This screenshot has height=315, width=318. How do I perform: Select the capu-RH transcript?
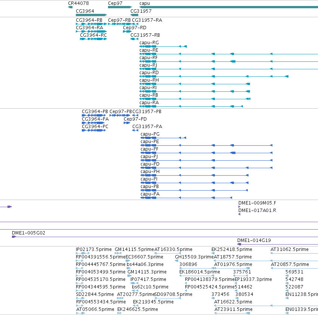pos(195,84)
